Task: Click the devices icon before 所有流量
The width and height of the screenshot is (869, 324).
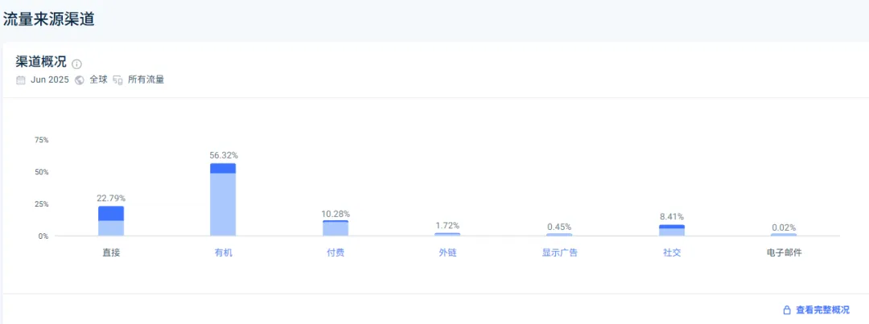Action: click(x=117, y=80)
